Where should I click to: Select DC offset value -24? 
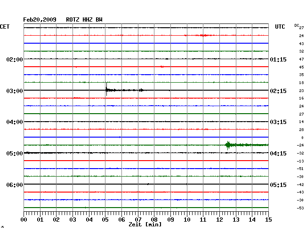pos(300,145)
